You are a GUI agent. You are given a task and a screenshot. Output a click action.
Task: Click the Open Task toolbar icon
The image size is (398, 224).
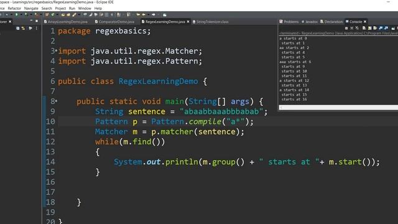click(x=68, y=15)
